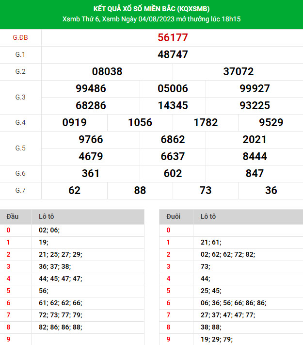Screen dimensions: 303x345
Task: Click Đuôi row lô tô 27; 37; 47; 47; 77;
Action: click(x=228, y=315)
